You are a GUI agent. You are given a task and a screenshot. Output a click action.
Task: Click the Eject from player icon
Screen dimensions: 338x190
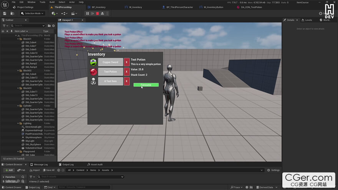click(x=103, y=13)
